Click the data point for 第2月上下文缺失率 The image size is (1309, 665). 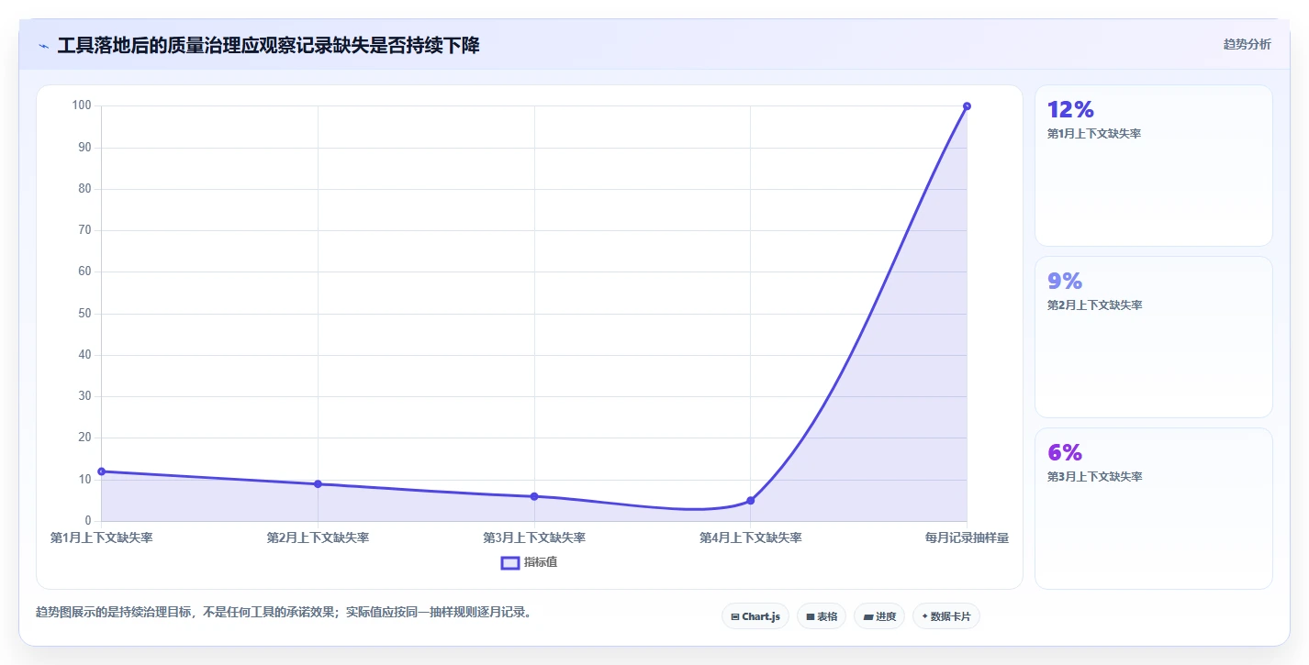coord(318,484)
